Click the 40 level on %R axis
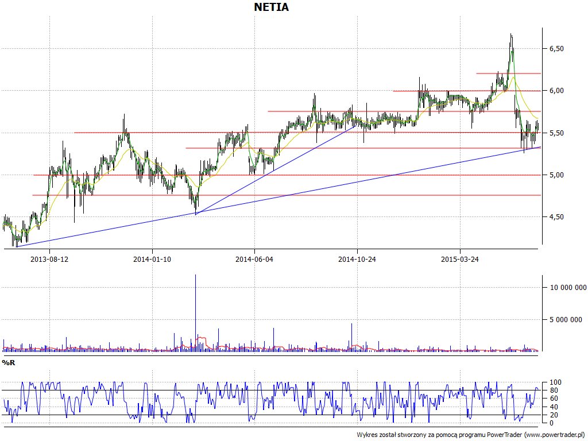 (554, 407)
